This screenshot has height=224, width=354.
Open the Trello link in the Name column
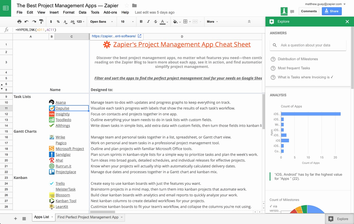click(x=60, y=183)
